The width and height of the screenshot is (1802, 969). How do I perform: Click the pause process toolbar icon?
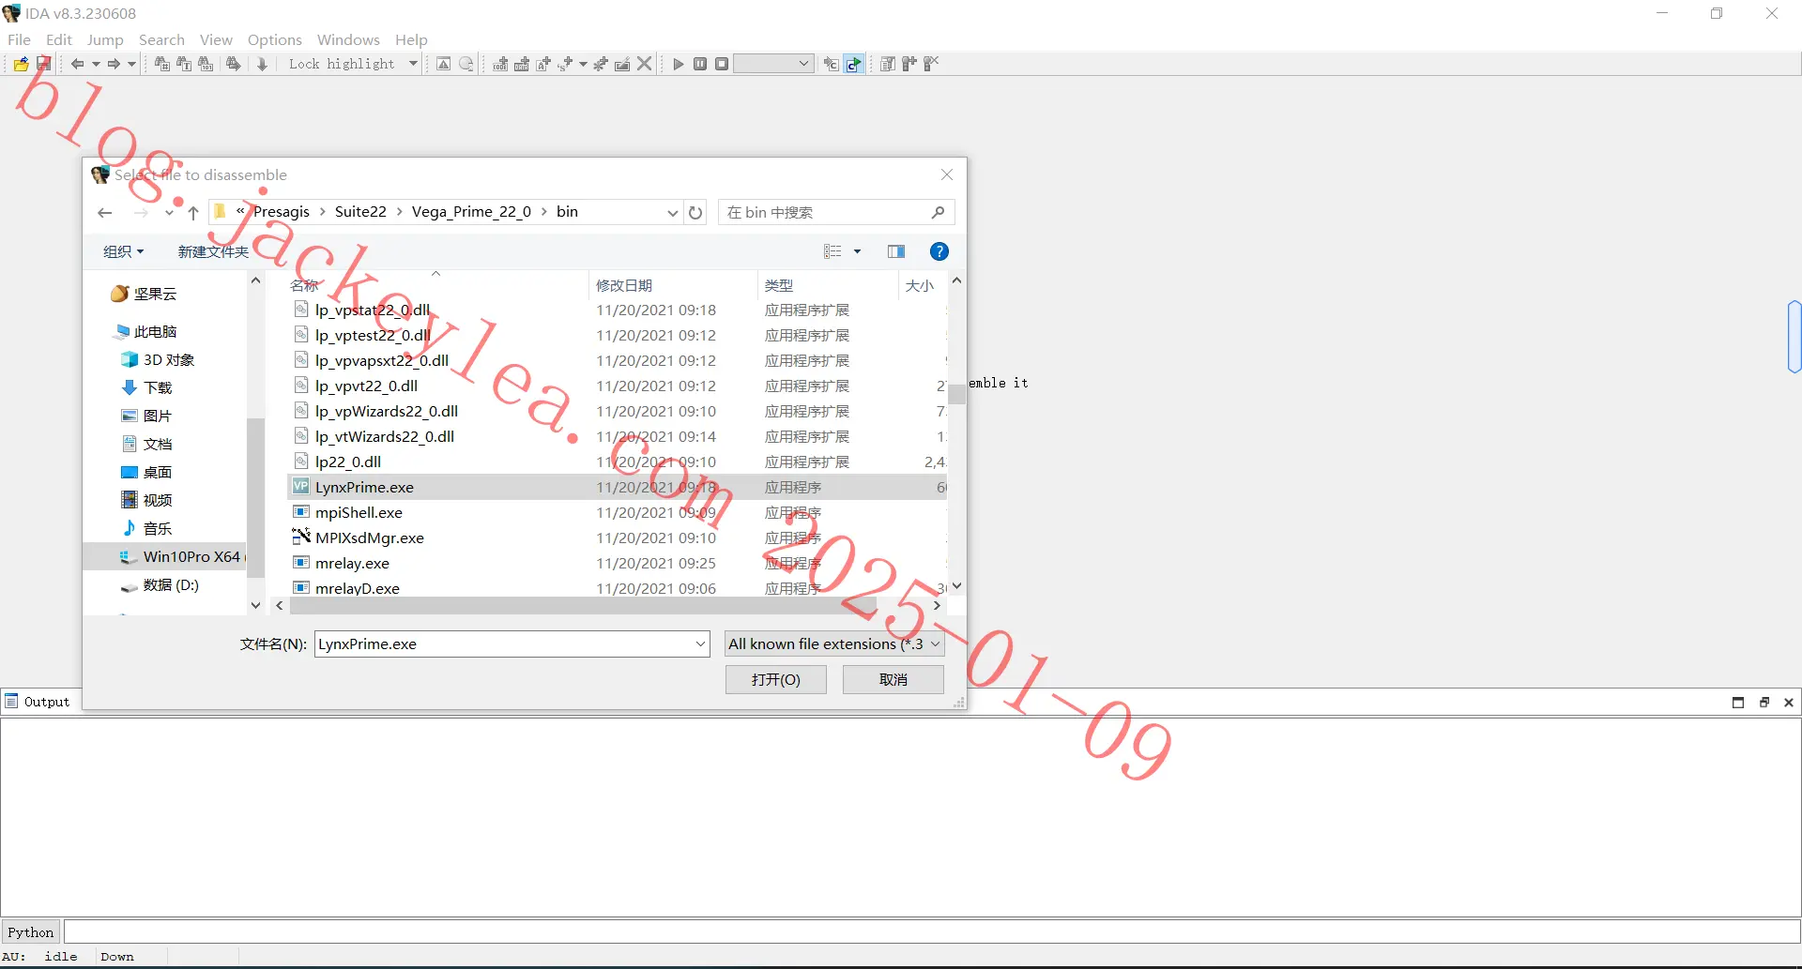pos(700,64)
